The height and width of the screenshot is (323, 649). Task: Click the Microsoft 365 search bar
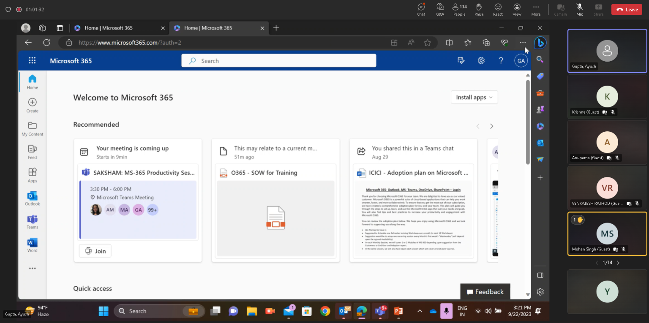tap(278, 60)
